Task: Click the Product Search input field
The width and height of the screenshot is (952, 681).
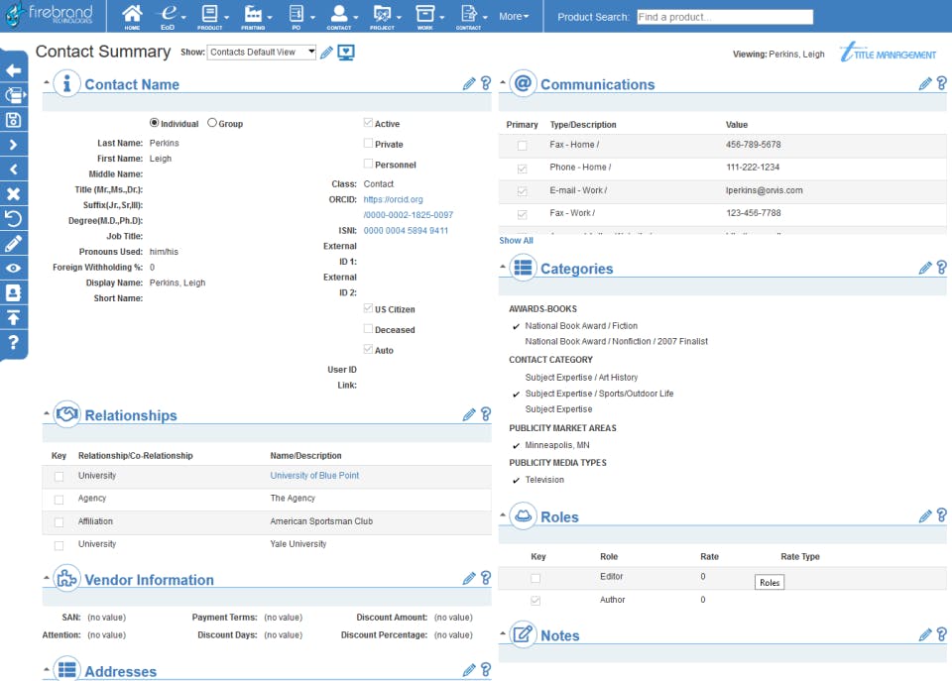Action: (x=723, y=17)
